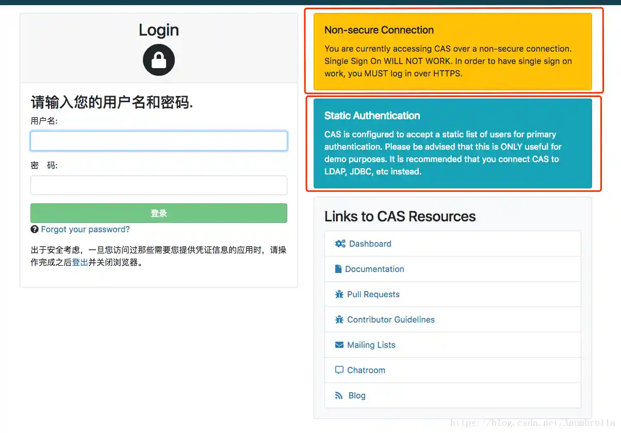Screen dimensions: 621x433
Task: Open the Blog link
Action: pyautogui.click(x=358, y=395)
